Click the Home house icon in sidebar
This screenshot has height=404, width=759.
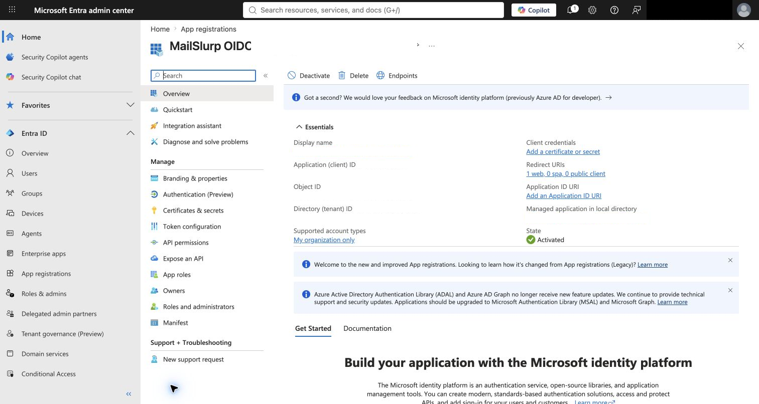[x=10, y=37]
